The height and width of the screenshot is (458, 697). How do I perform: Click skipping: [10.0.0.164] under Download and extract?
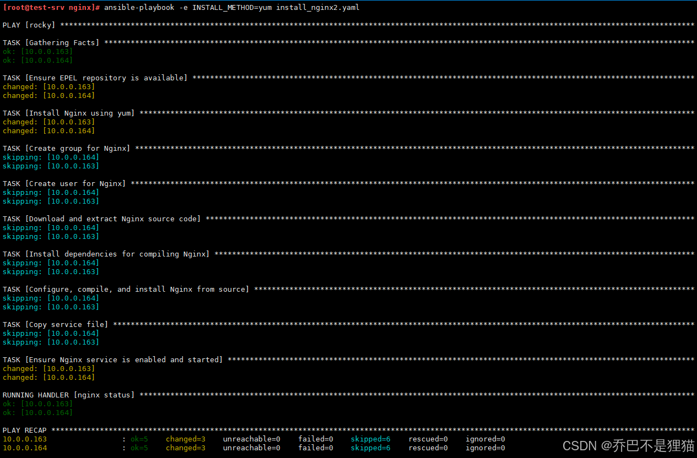click(51, 228)
